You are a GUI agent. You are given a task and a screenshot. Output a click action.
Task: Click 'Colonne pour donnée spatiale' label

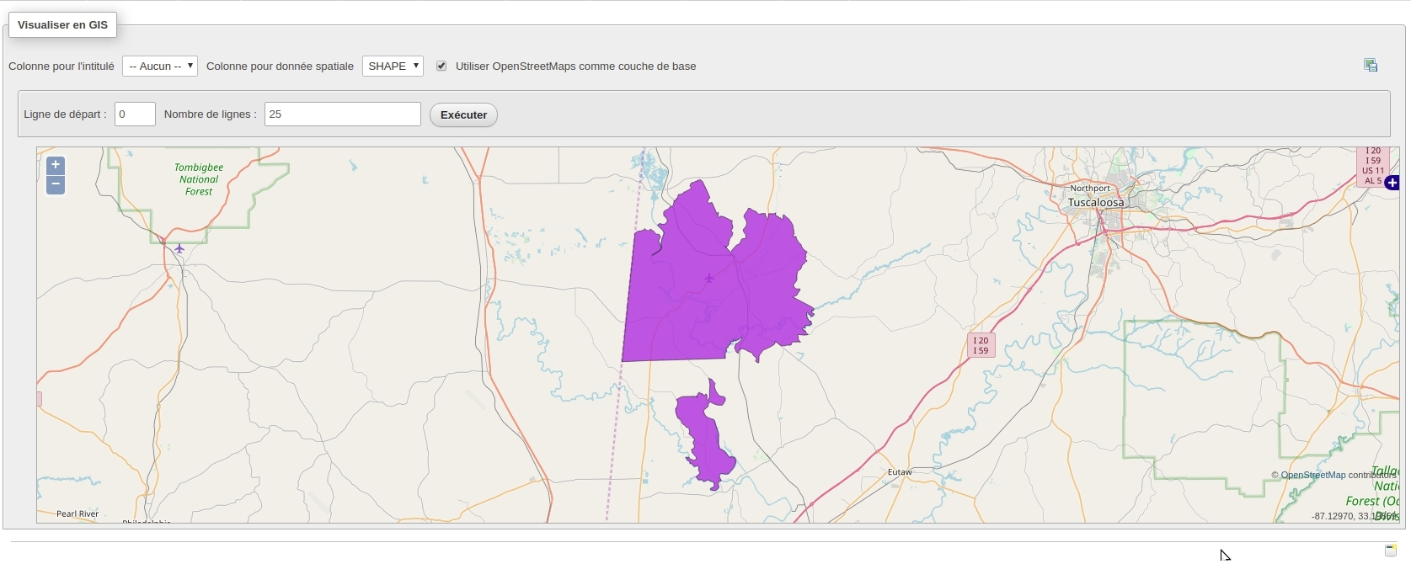pos(280,66)
